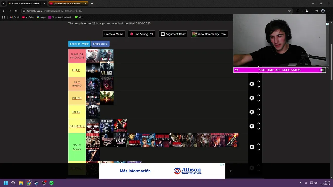The image size is (333, 187).
Task: Move BUENO row up
Action: coord(259,95)
